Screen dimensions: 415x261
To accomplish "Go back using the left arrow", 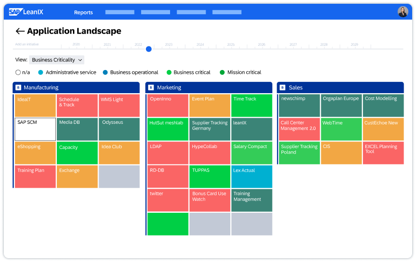I will tap(20, 31).
